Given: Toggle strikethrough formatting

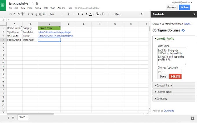Looking at the screenshot, I should pos(87,14).
